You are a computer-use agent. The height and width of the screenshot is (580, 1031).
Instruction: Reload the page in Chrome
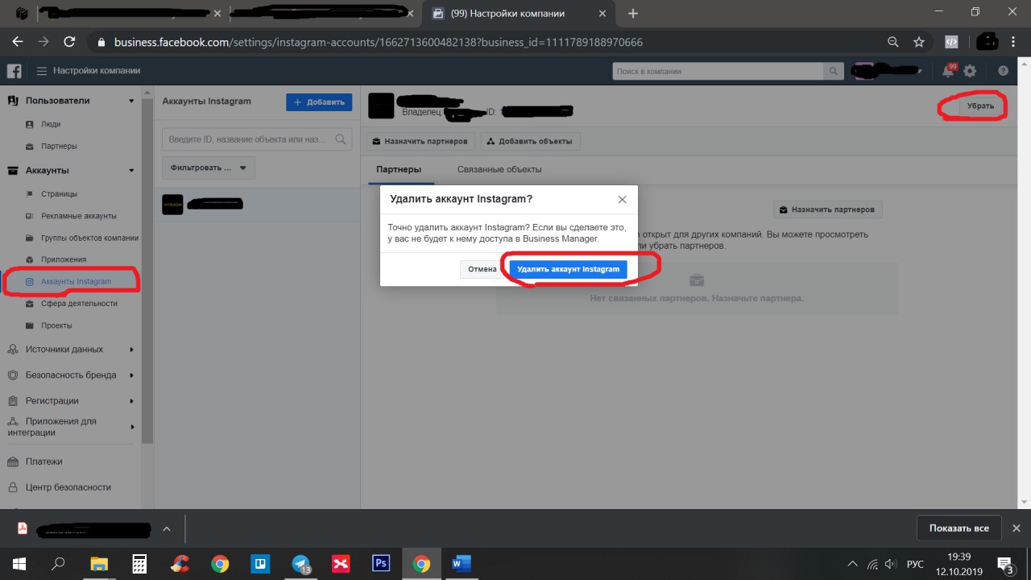coord(69,42)
